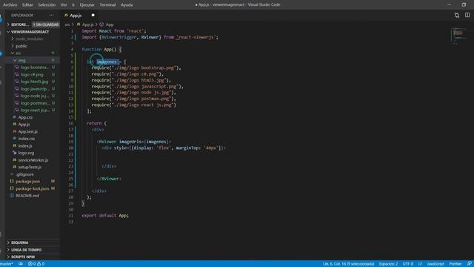The width and height of the screenshot is (474, 267).
Task: Open the Selección menu
Action: (x=47, y=5)
